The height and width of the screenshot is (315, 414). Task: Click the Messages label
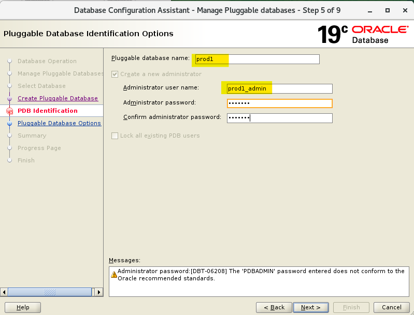pyautogui.click(x=124, y=260)
